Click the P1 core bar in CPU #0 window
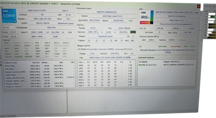216x118 pixels. [211, 17]
